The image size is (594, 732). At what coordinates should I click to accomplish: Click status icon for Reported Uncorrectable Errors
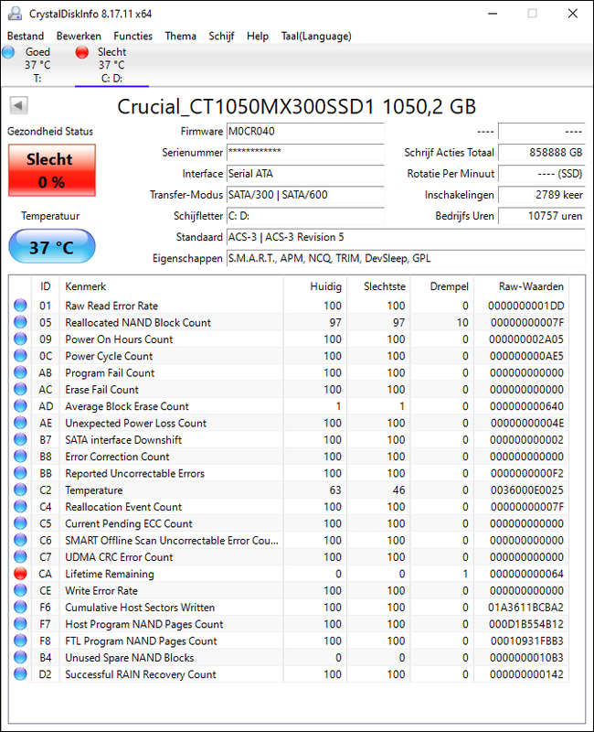pyautogui.click(x=20, y=473)
